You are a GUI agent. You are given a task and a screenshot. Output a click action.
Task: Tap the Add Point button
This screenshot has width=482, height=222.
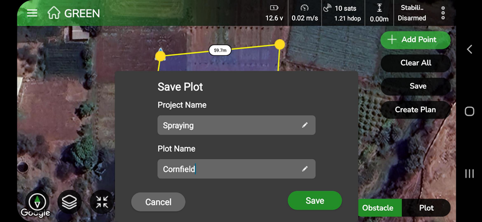(x=415, y=40)
